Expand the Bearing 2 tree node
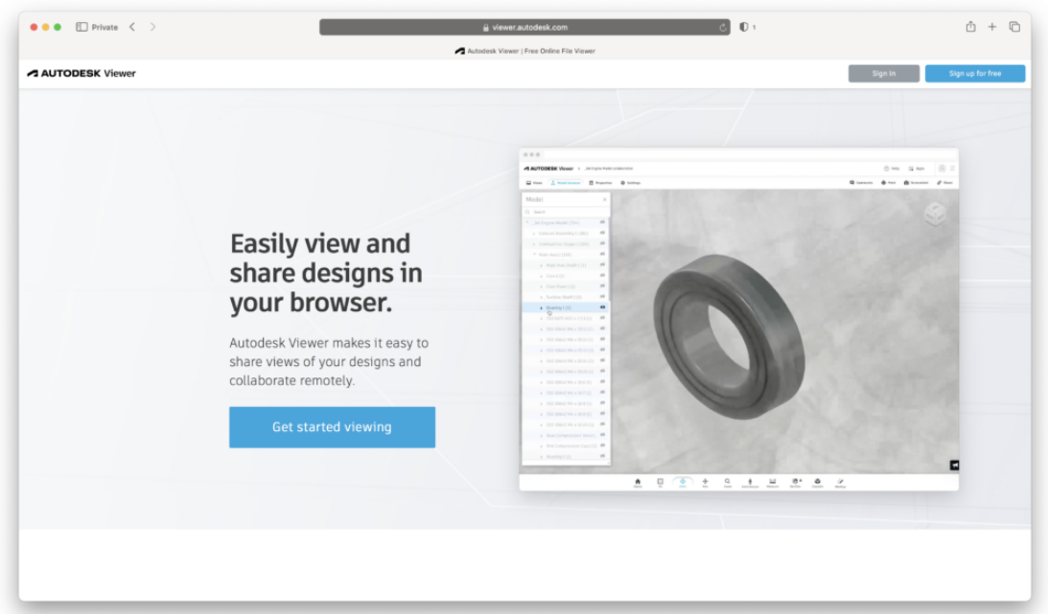The image size is (1048, 614). [541, 457]
